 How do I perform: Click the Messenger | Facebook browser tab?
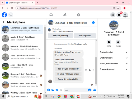click(20, 3)
